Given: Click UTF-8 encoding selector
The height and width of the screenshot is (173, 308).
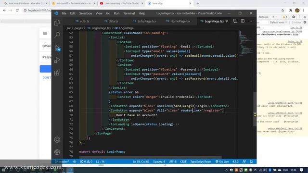Looking at the screenshot, I should pos(172,161).
